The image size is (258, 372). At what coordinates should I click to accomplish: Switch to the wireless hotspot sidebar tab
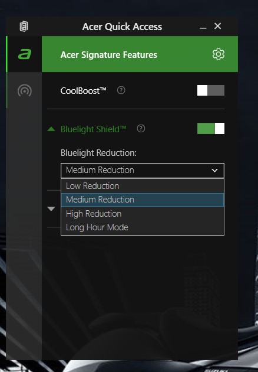[x=24, y=90]
